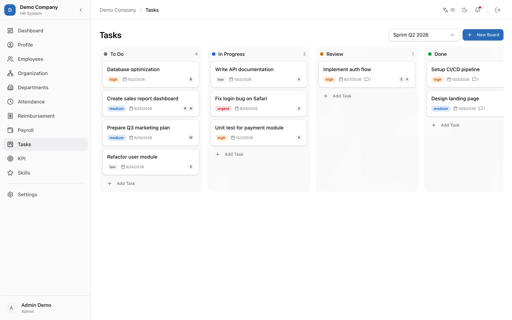Click the New Board button
512x320 pixels.
pos(483,35)
